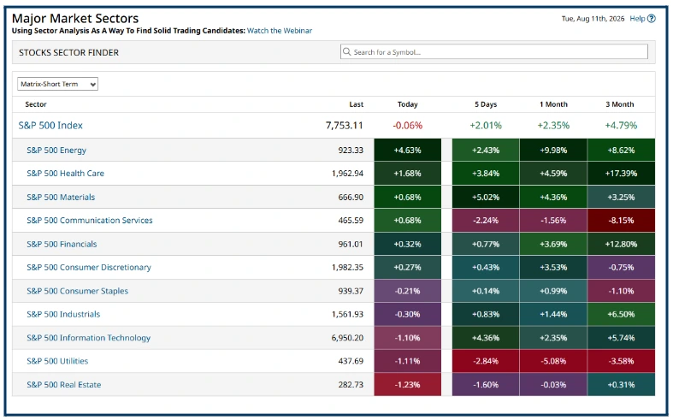The height and width of the screenshot is (420, 673).
Task: Open the S&P 500 Utilities sector
Action: pyautogui.click(x=57, y=361)
